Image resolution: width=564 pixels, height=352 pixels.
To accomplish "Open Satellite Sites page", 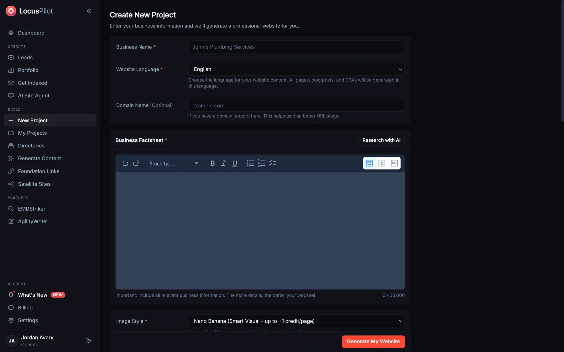I will pos(50,184).
